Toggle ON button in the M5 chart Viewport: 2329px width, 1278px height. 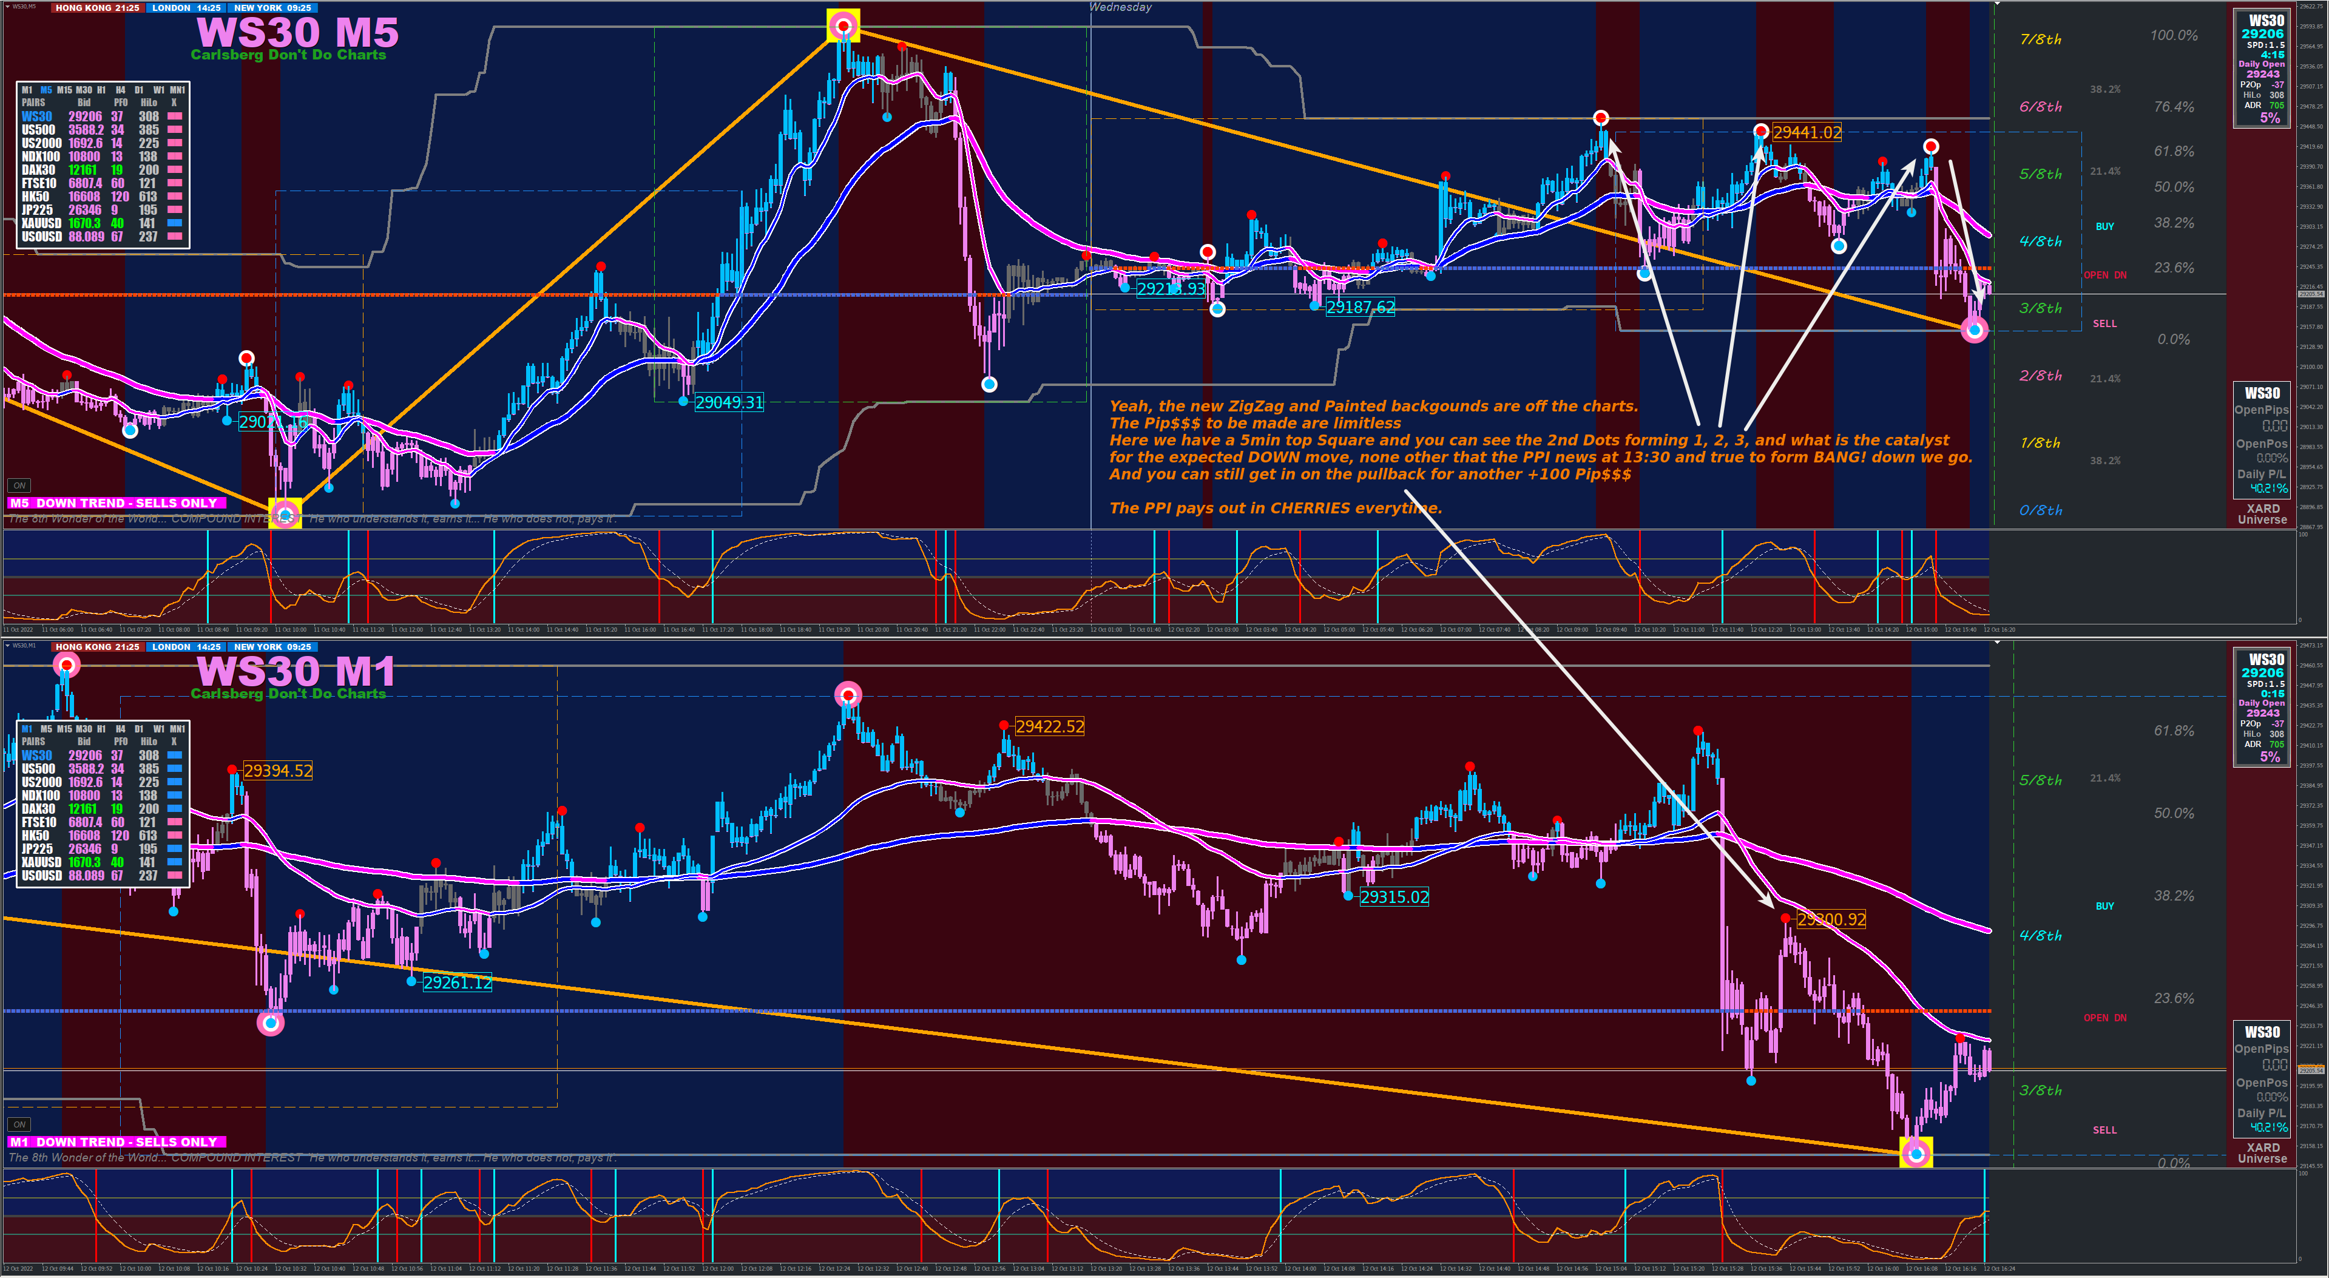(19, 485)
